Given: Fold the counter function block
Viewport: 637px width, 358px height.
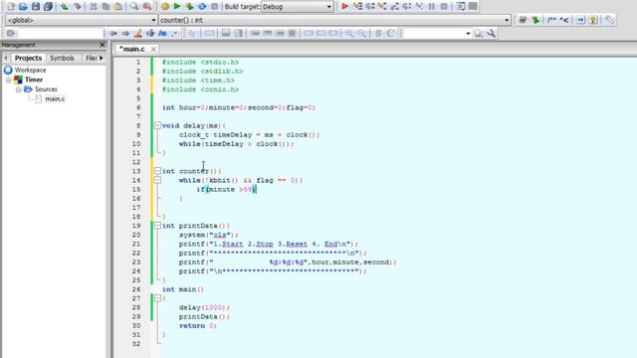Looking at the screenshot, I should click(x=157, y=171).
